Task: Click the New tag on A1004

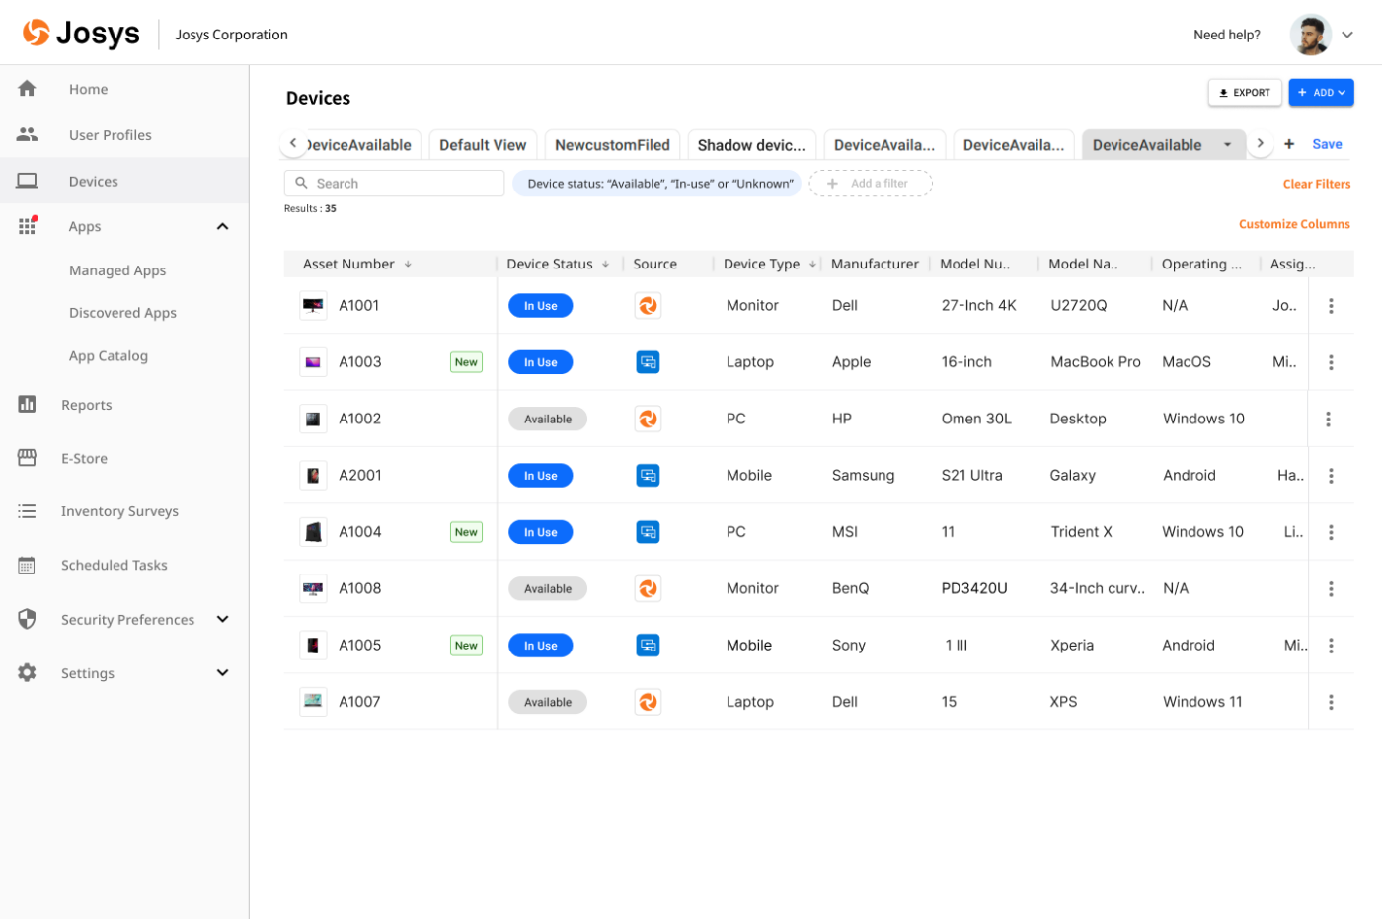Action: coord(466,532)
